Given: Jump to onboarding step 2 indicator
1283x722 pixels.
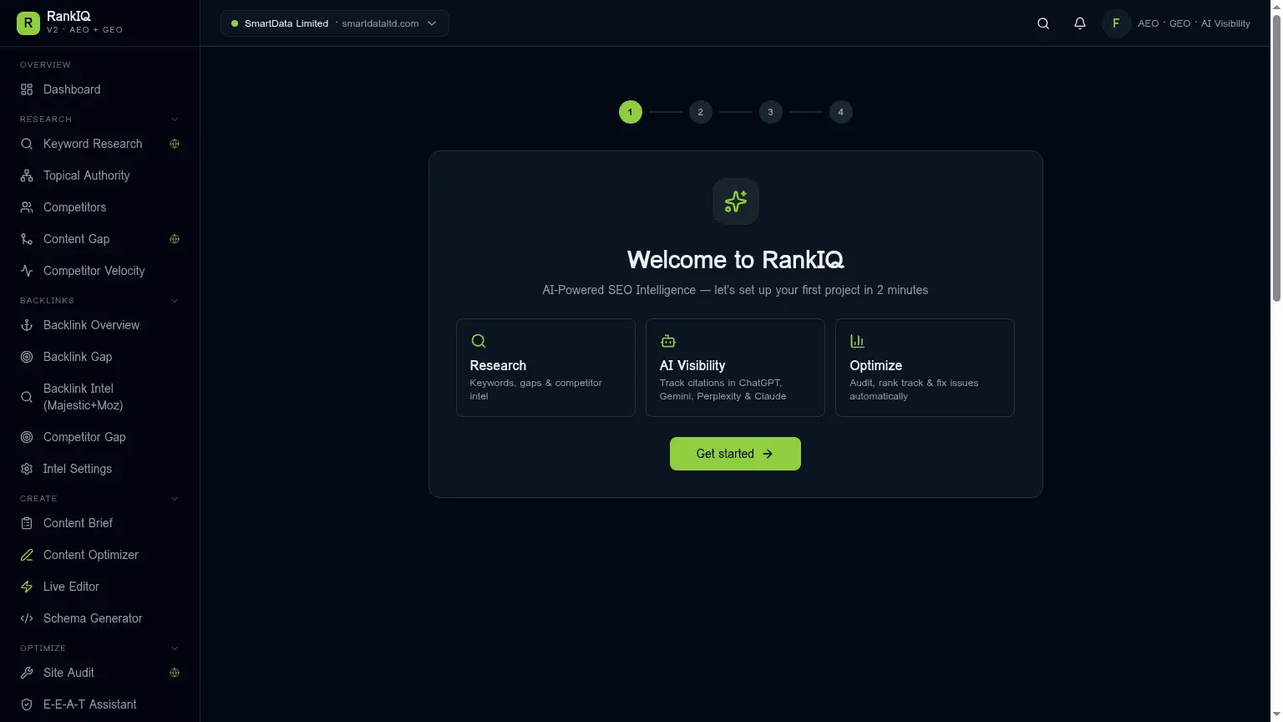Looking at the screenshot, I should [701, 112].
